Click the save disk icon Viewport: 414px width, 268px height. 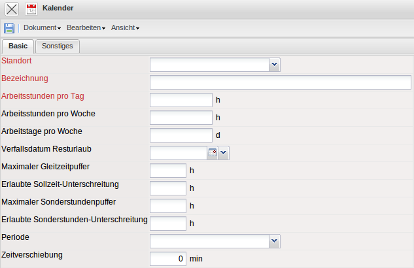9,28
